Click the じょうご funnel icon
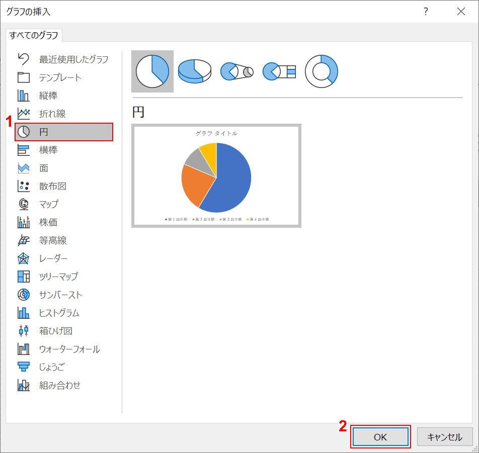Image resolution: width=479 pixels, height=453 pixels. tap(24, 367)
